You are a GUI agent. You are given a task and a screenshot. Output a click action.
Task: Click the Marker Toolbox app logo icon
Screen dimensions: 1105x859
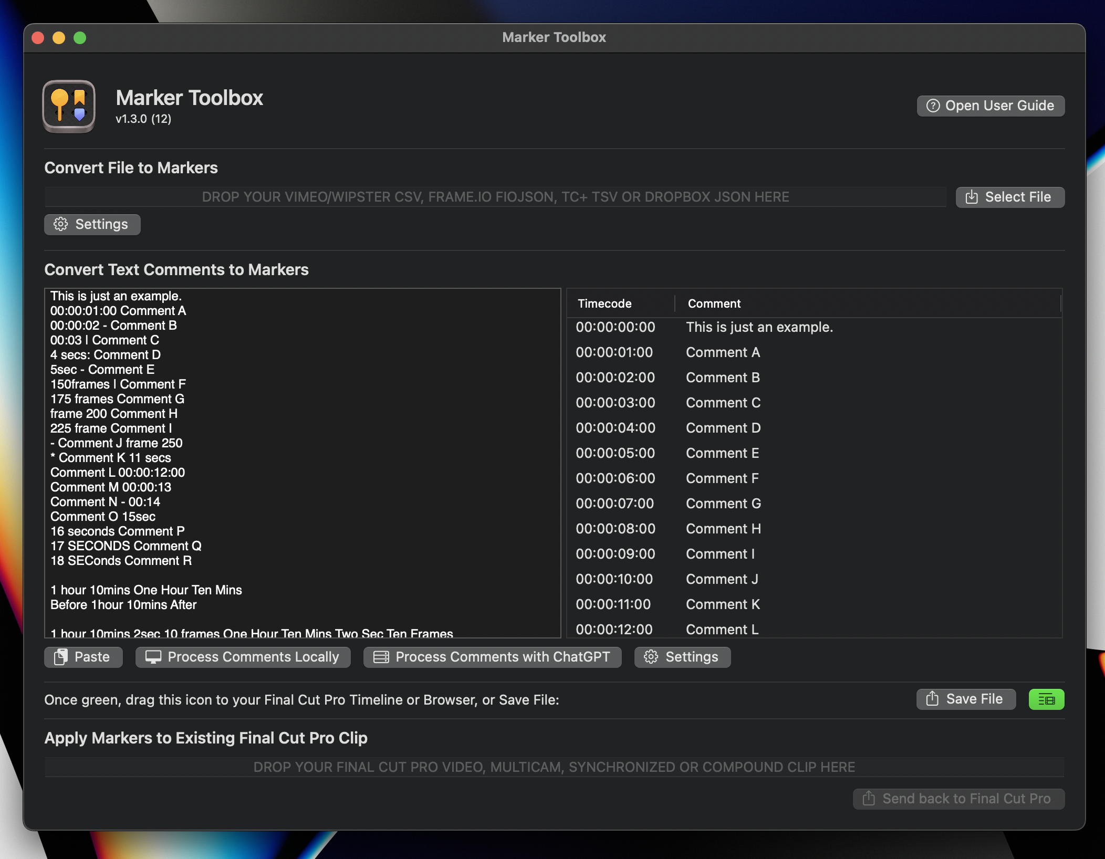[x=69, y=106]
